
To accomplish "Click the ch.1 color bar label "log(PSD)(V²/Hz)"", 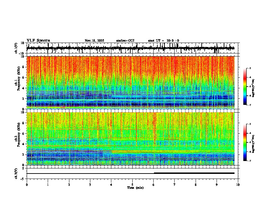I will [254, 88].
